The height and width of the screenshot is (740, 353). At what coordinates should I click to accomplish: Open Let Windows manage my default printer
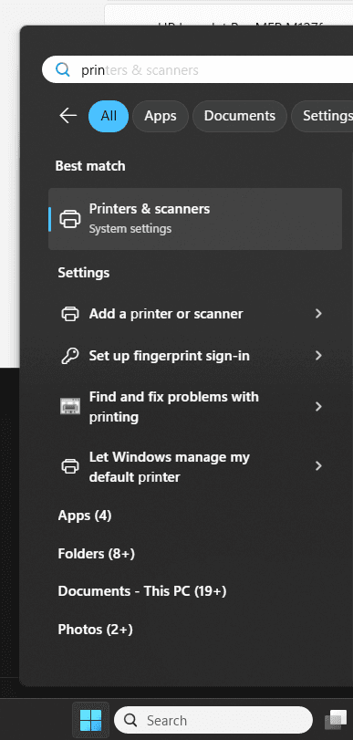[x=195, y=467]
